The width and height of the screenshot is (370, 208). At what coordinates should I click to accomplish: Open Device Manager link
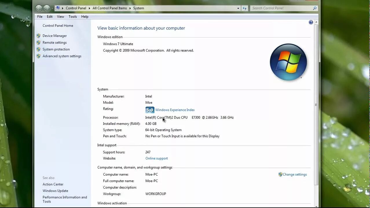point(54,36)
